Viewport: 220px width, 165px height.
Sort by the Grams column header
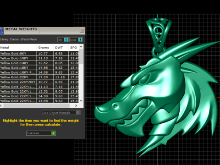(45, 48)
